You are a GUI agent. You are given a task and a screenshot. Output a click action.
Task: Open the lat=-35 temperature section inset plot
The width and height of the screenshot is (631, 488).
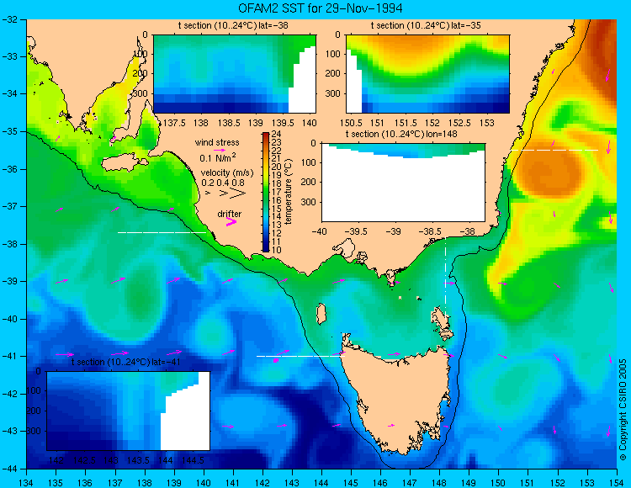(427, 74)
